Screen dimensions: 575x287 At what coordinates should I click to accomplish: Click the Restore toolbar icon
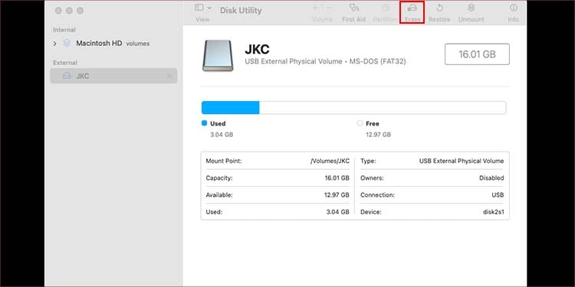(439, 8)
